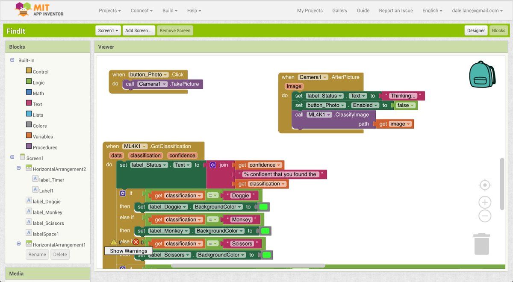This screenshot has height=282, width=513.
Task: Zoom out with the minus icon
Action: point(485,216)
